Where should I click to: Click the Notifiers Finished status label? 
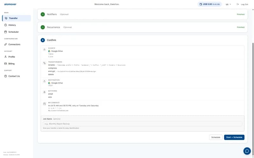click(x=241, y=14)
